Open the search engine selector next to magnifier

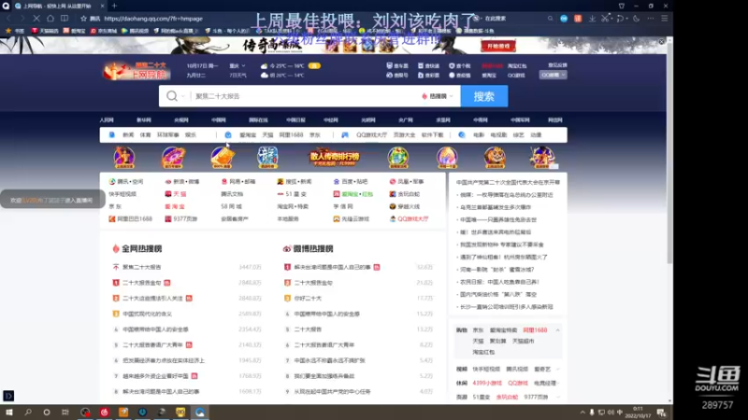(175, 96)
